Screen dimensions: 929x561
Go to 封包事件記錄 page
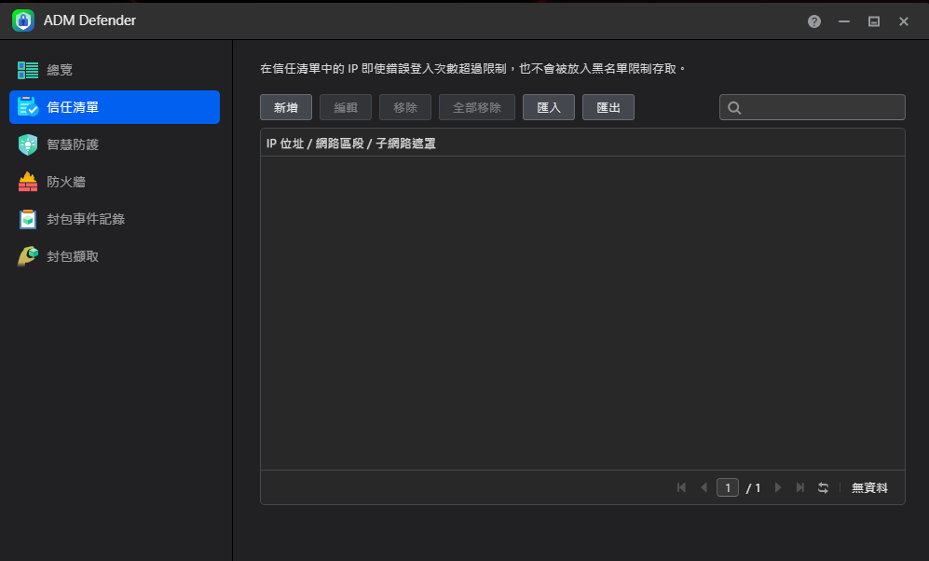(x=86, y=219)
